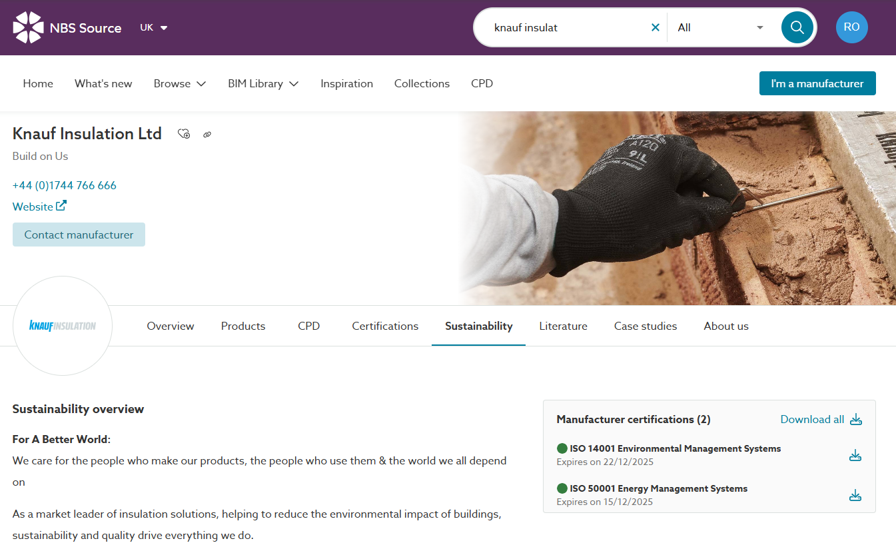Open the manufacturer Website link
This screenshot has width=896, height=551.
point(39,207)
